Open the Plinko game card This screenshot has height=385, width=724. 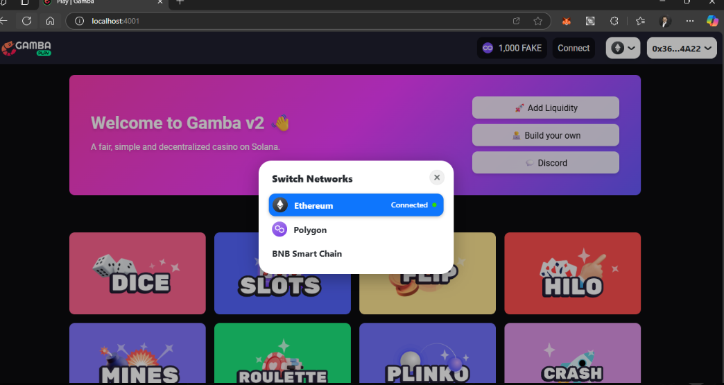(x=428, y=353)
